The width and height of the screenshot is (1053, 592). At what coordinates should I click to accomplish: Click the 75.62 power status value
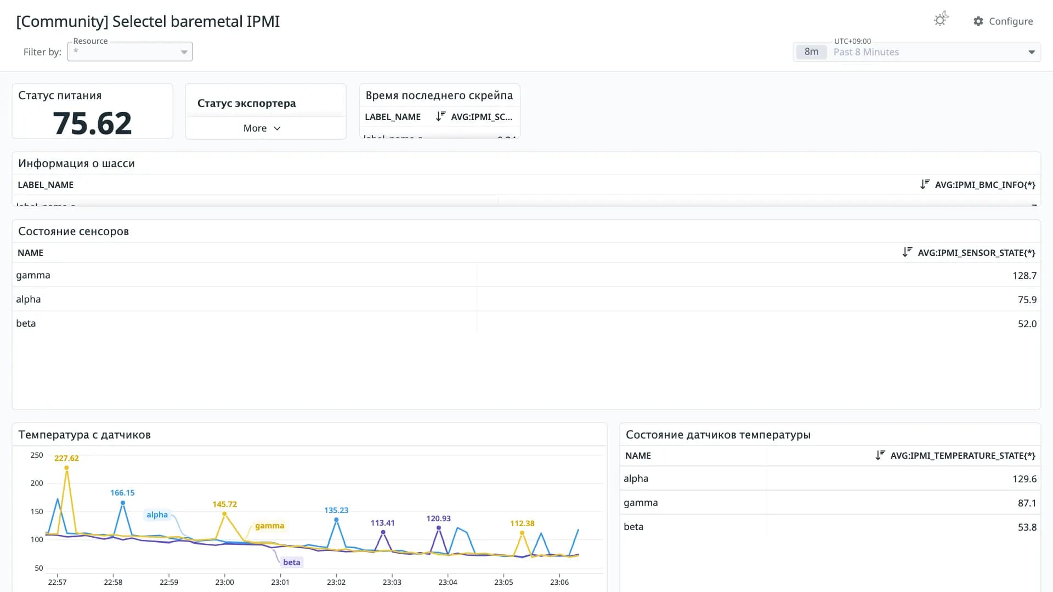click(92, 123)
